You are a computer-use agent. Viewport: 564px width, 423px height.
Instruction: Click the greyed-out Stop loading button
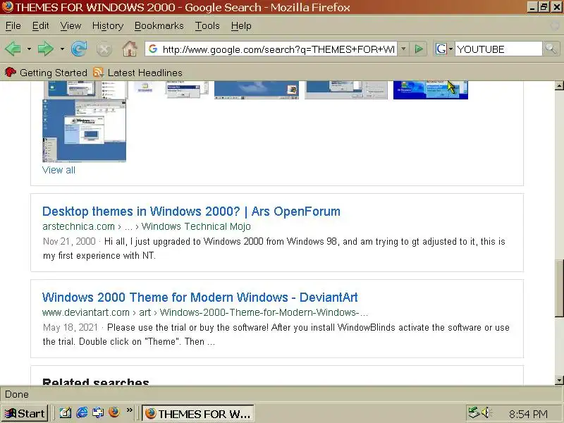point(104,49)
